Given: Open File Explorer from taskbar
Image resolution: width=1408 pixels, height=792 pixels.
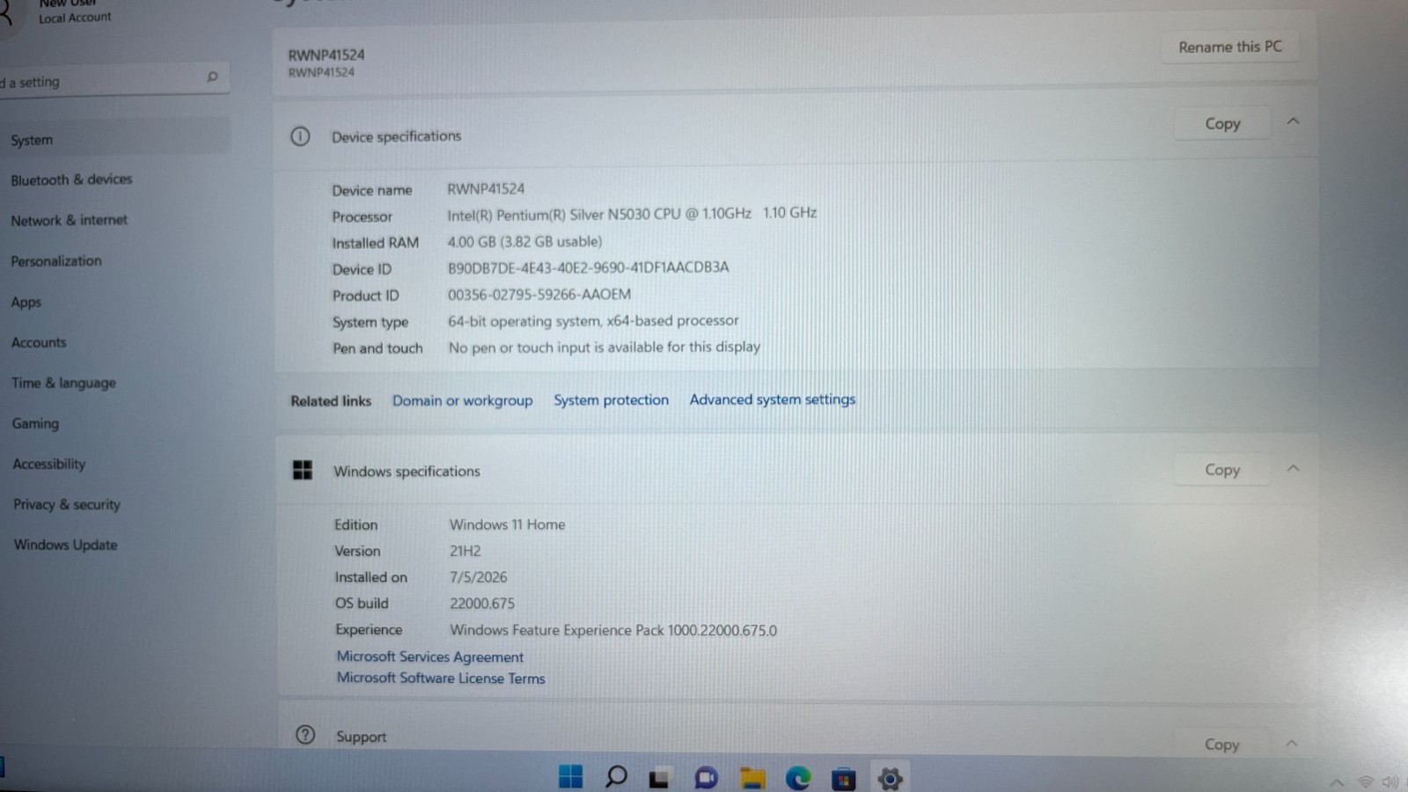Looking at the screenshot, I should tap(752, 778).
